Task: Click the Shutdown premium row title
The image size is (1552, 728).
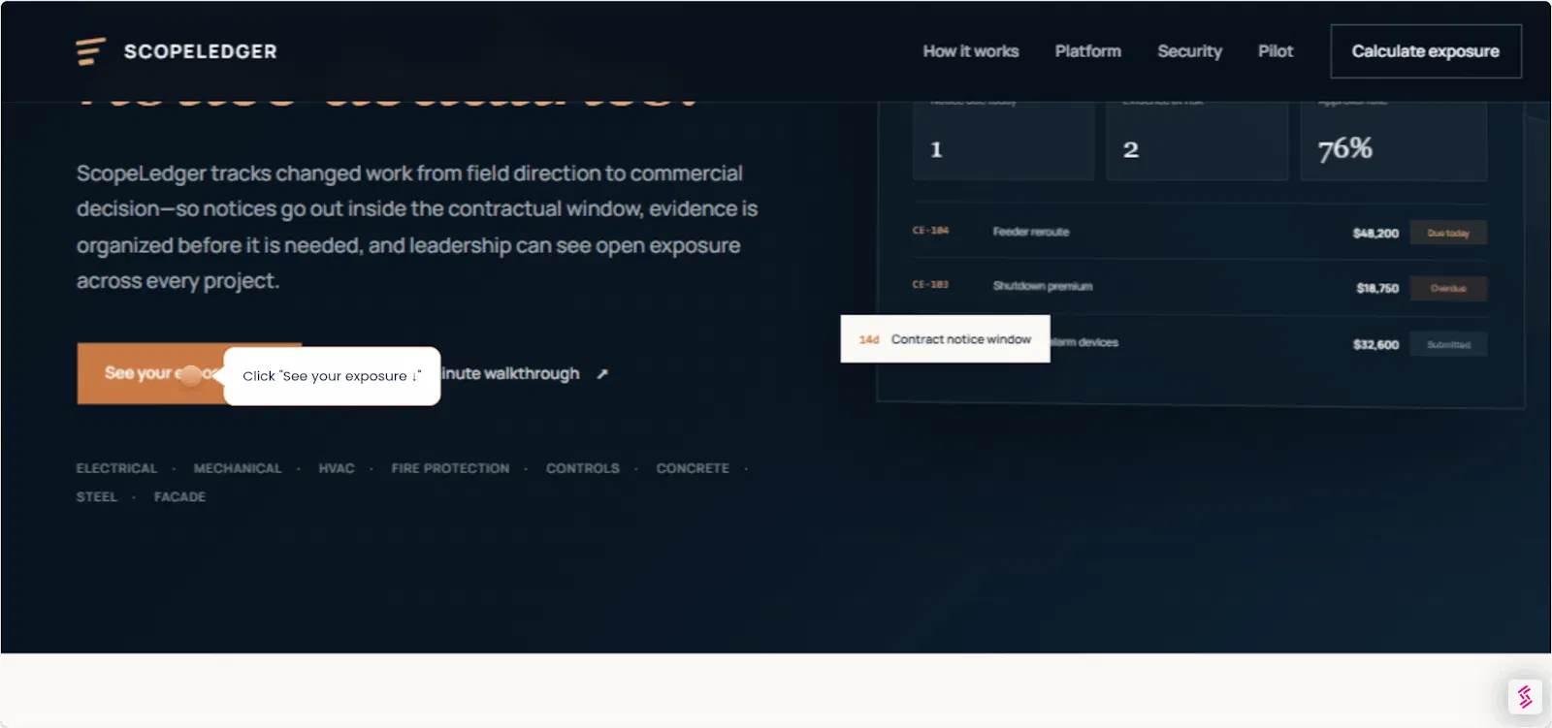Action: (1042, 286)
